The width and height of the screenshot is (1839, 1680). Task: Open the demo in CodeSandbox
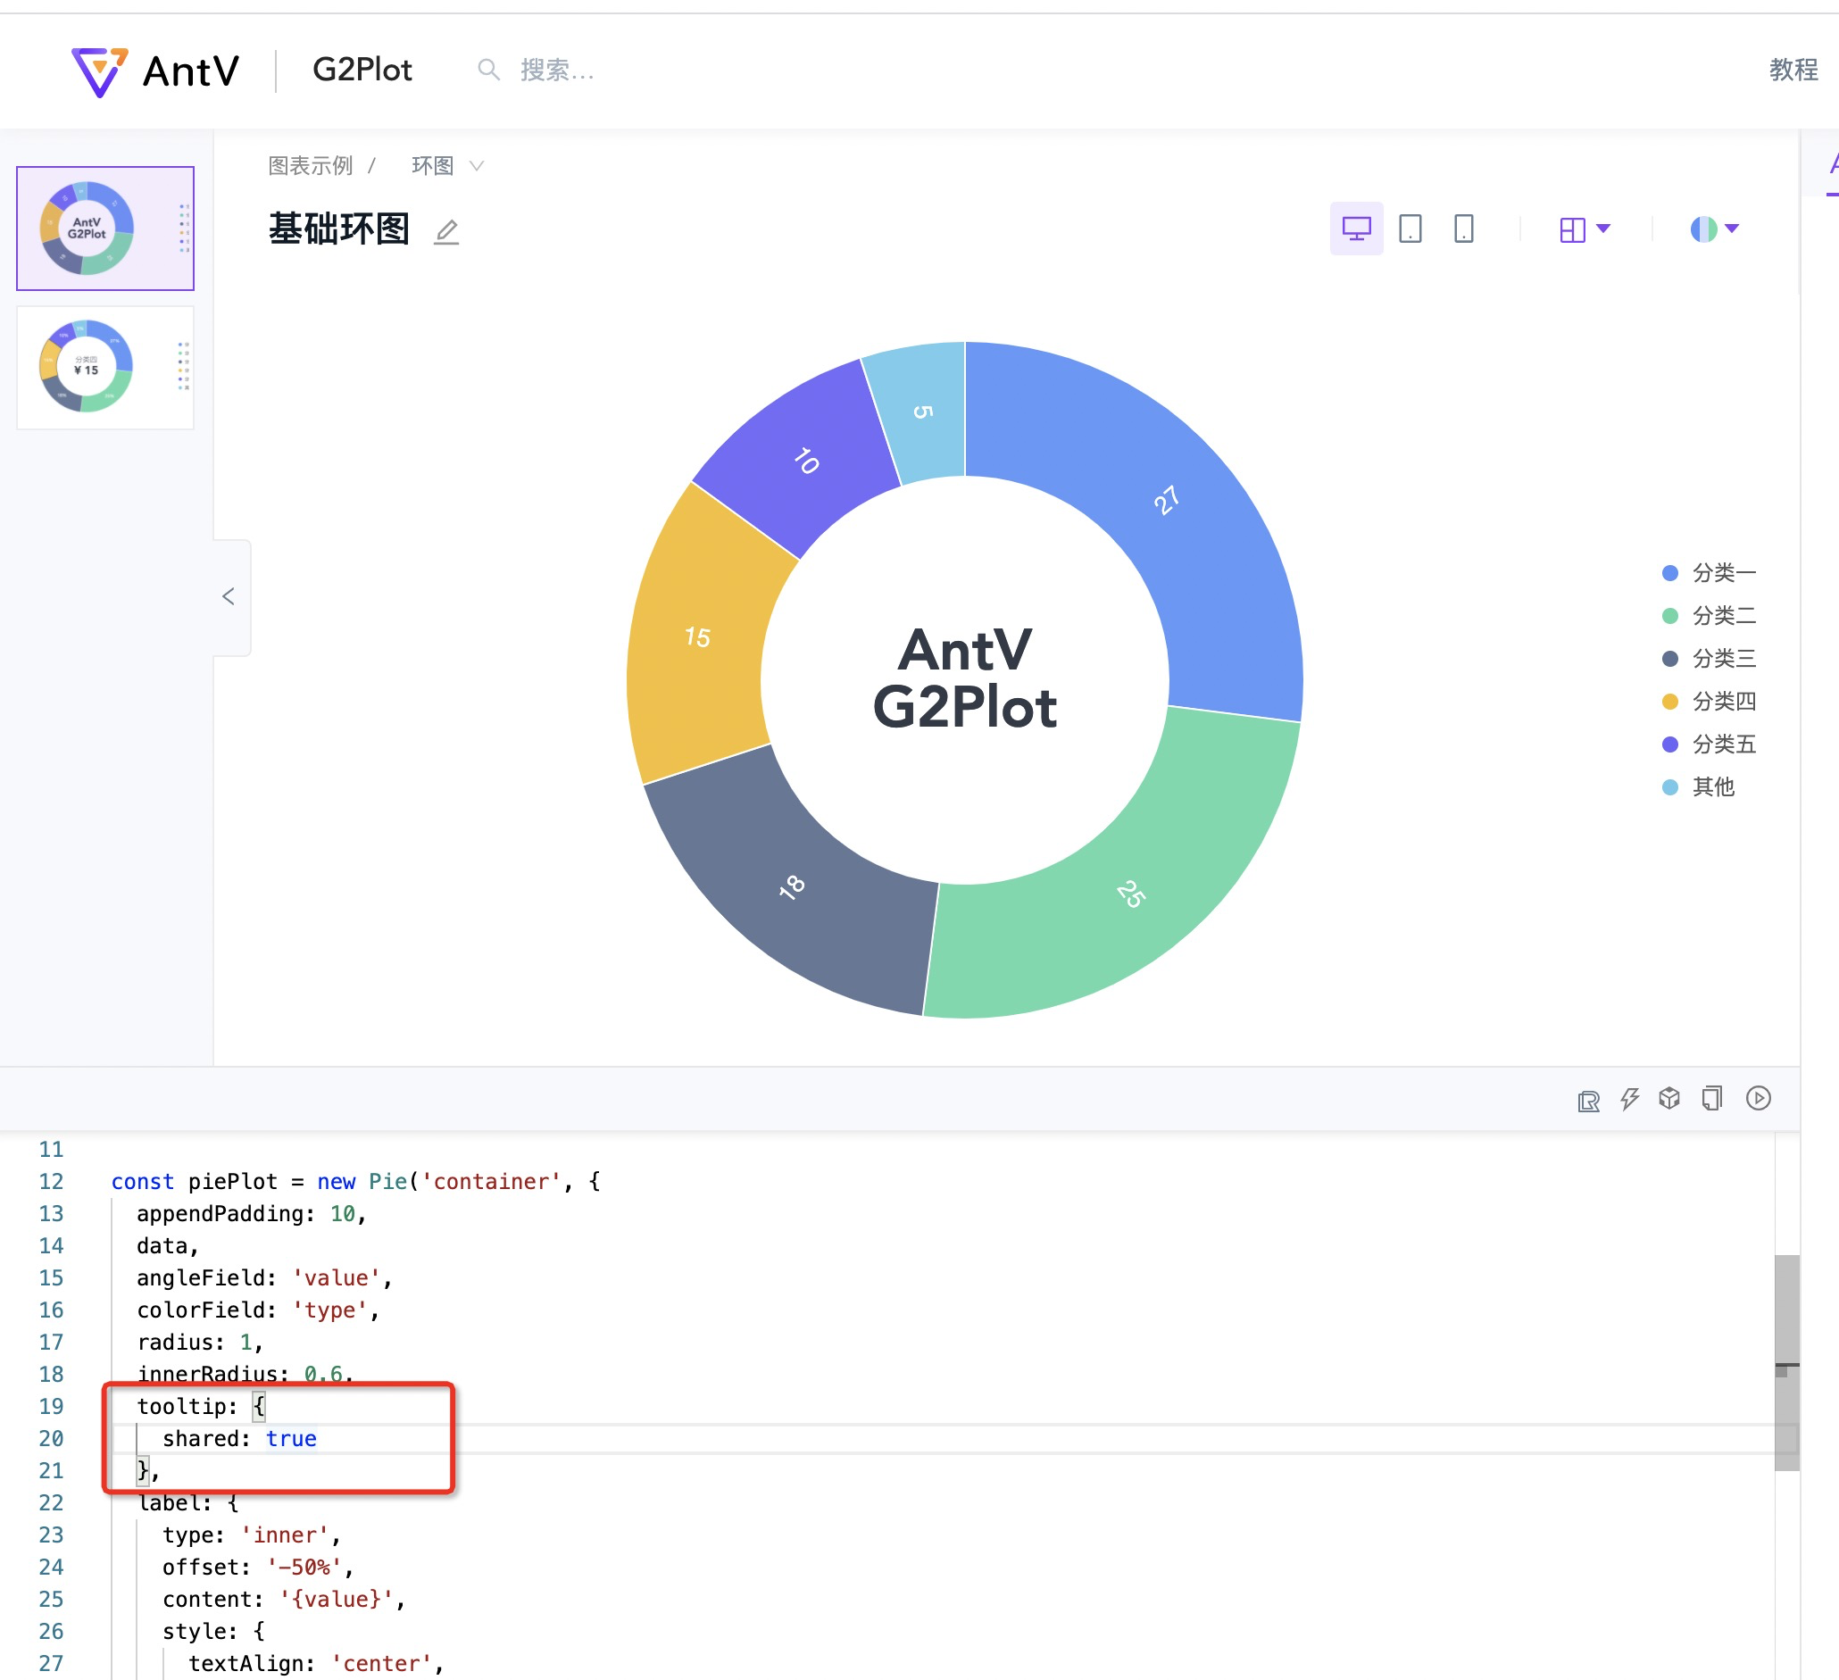pos(1670,1099)
